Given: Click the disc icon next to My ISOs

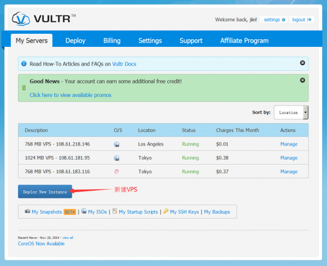Looking at the screenshot, I should 84,211.
